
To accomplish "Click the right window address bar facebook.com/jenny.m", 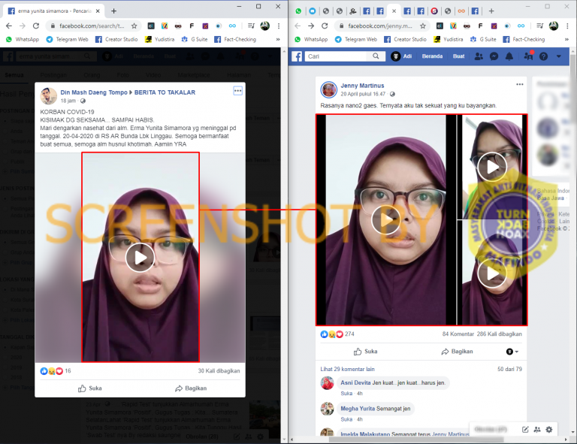I will 381,26.
